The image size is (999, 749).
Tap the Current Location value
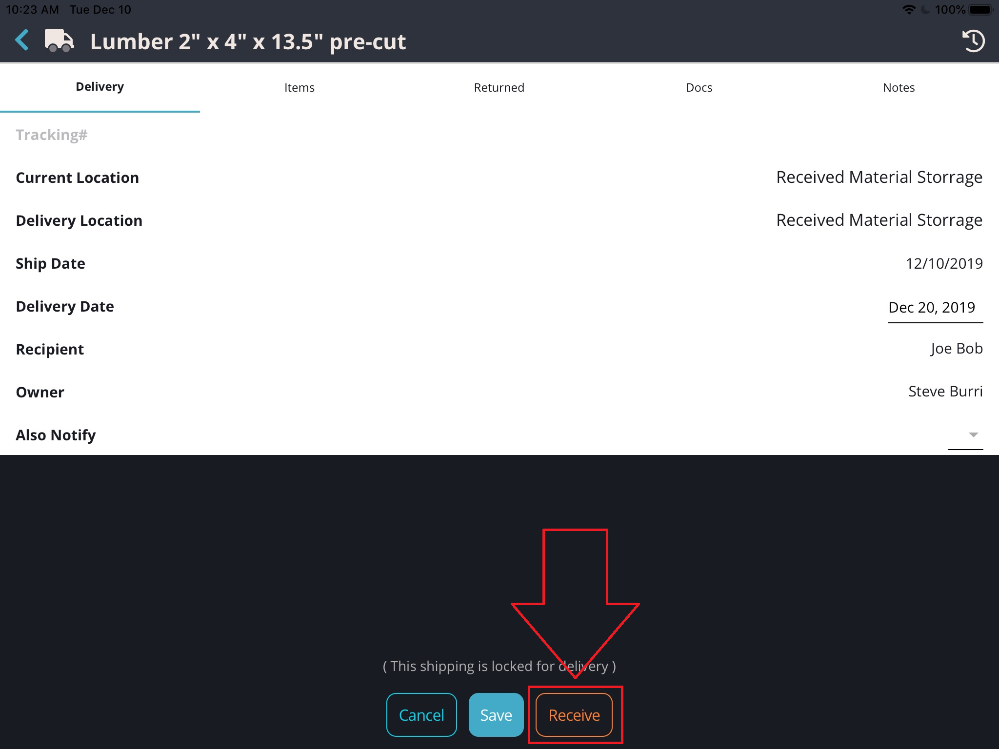(x=879, y=177)
